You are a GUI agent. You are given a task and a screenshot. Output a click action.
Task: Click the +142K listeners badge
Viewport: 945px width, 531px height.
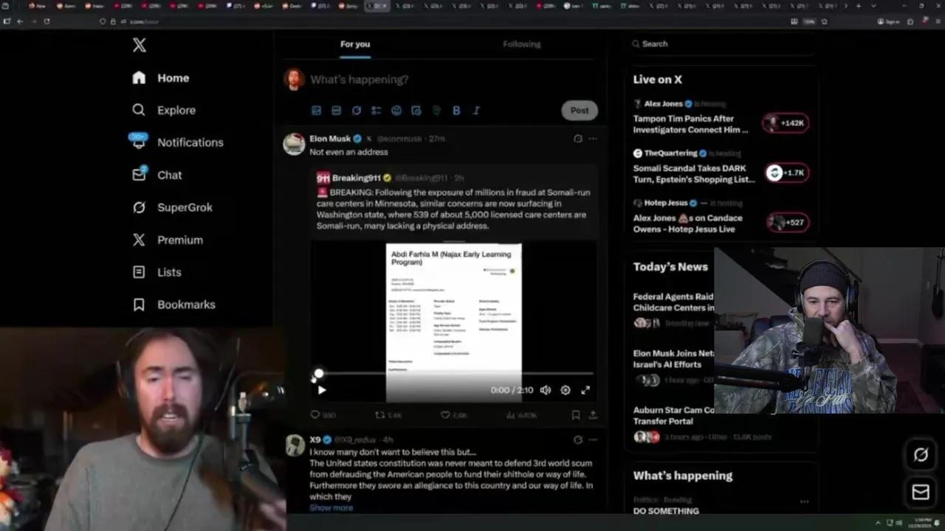786,123
